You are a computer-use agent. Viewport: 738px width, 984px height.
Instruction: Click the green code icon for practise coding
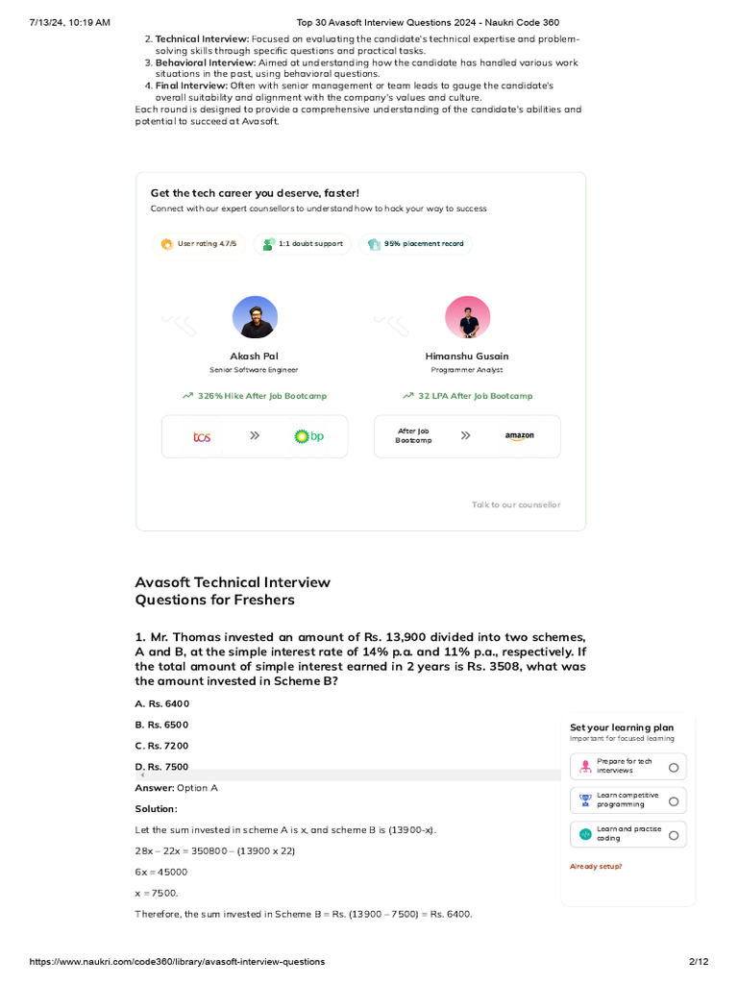pos(585,834)
